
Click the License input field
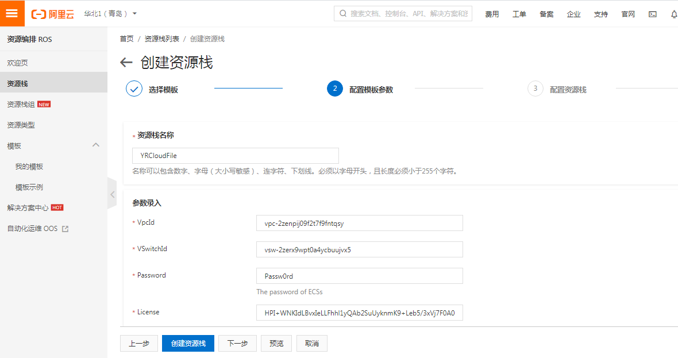tap(360, 313)
